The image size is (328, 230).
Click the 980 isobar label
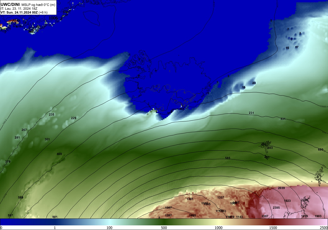(324, 210)
